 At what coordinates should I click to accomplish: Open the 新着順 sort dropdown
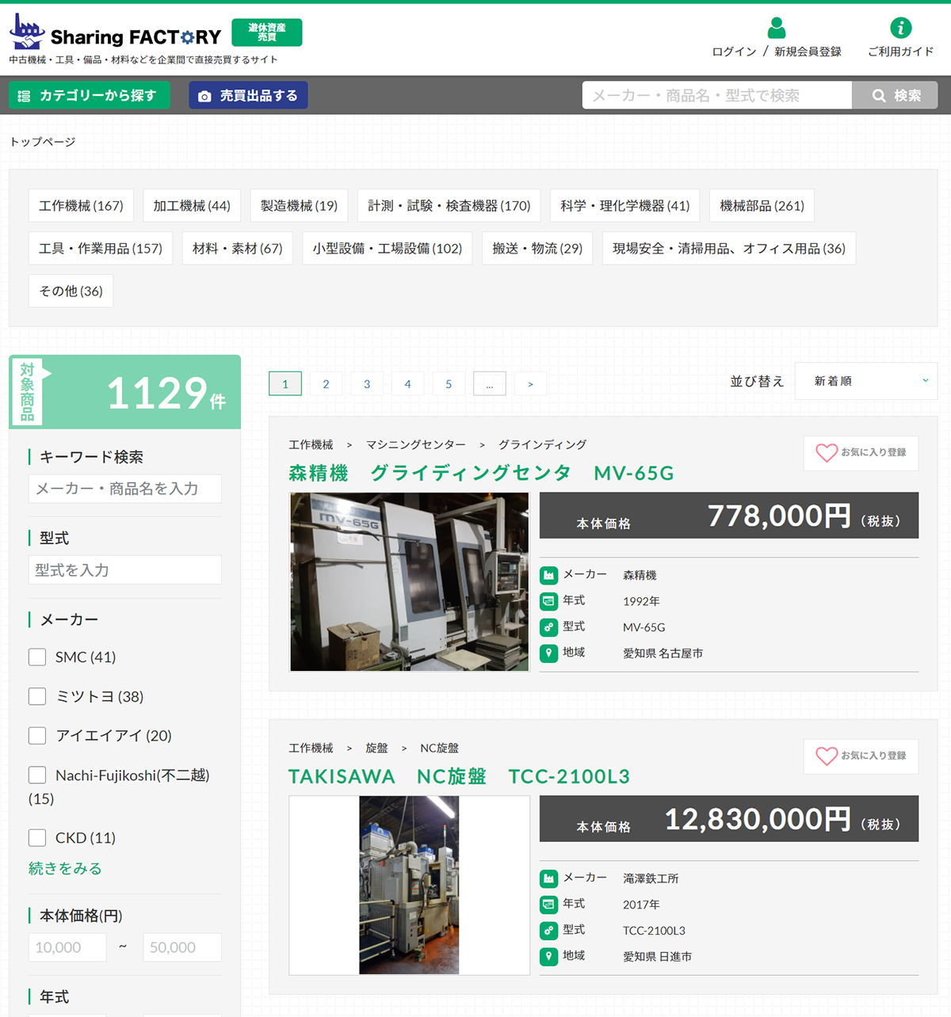(866, 381)
